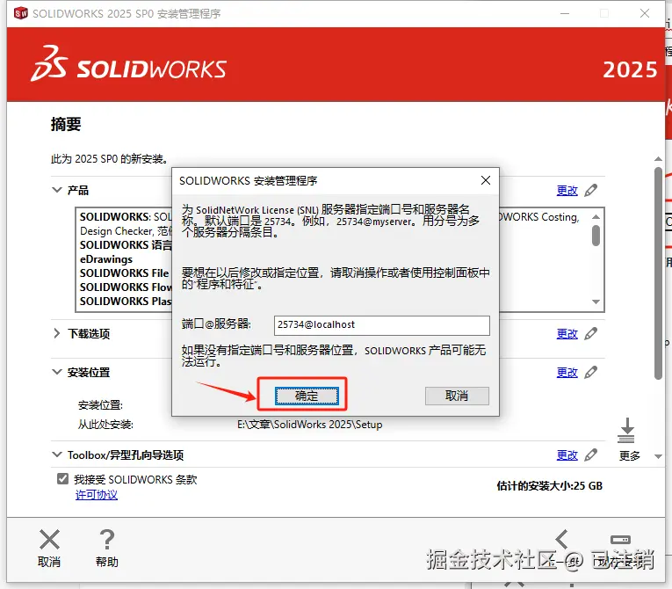Click the SOLIDWORKS Flow product entry
Viewport: 672px width, 589px height.
click(126, 287)
